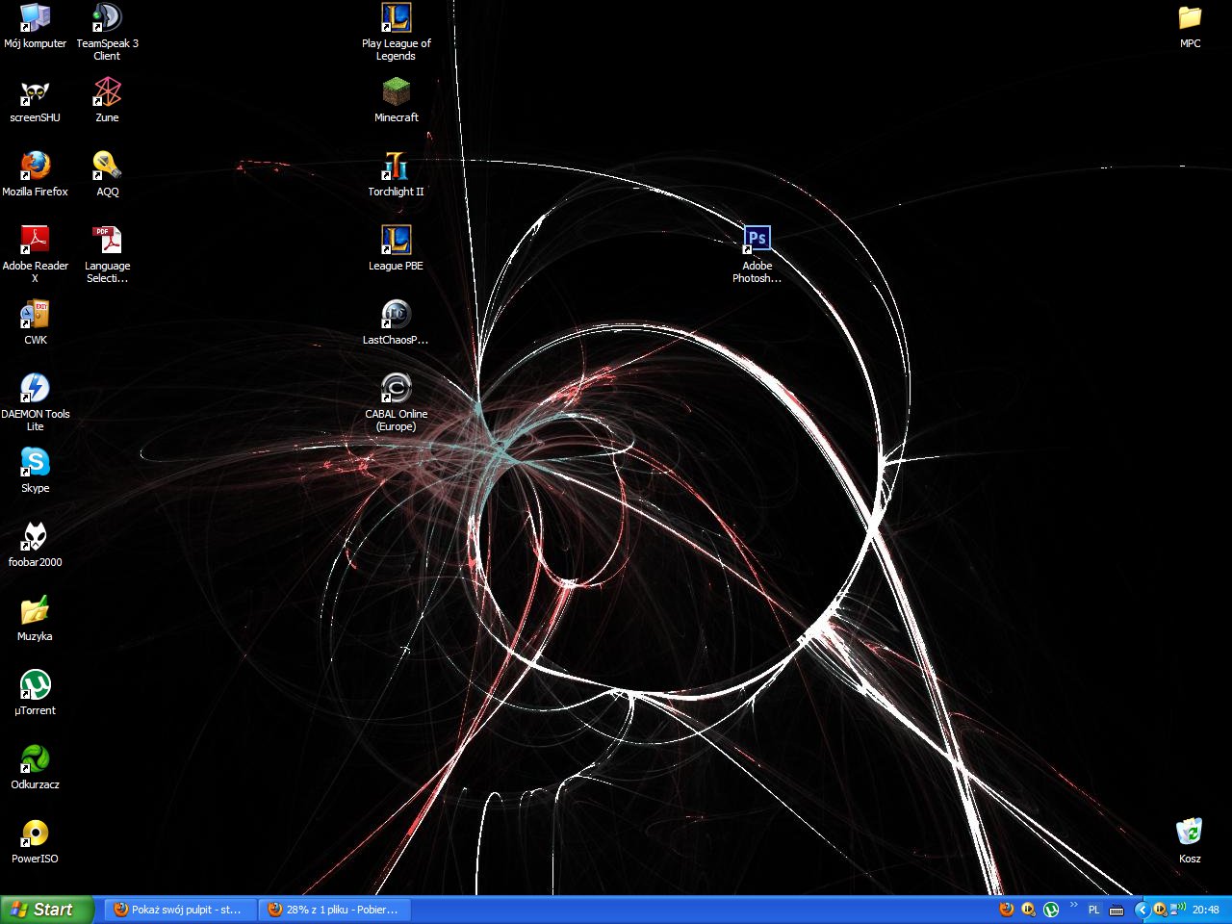
Task: Open the wireless network tray icon
Action: 1177,909
